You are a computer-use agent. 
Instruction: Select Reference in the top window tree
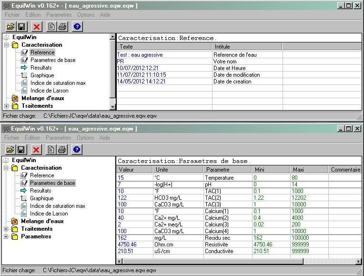(42, 52)
